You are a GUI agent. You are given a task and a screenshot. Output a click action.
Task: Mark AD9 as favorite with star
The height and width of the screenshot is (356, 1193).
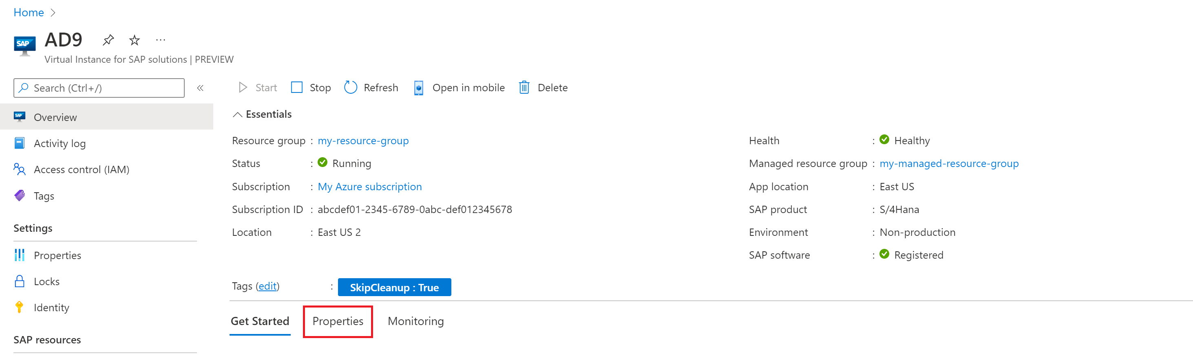(134, 40)
